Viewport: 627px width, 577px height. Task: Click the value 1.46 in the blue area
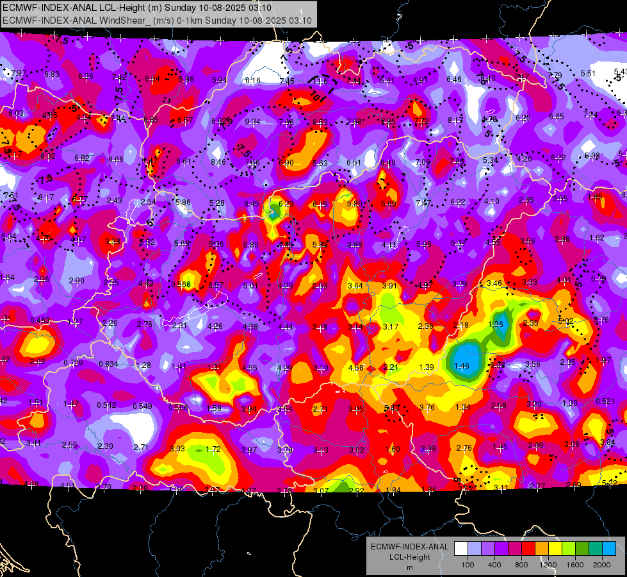(462, 365)
